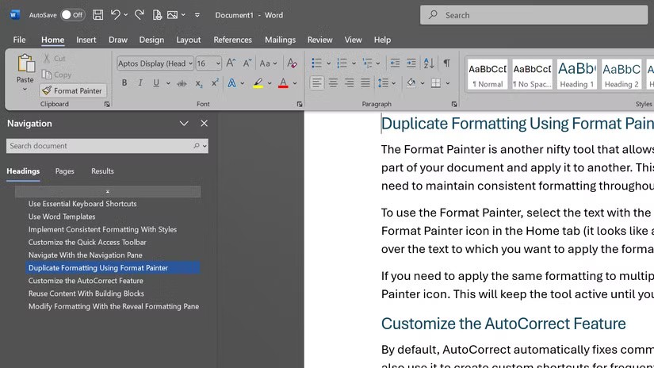Click the Bullets list icon
The width and height of the screenshot is (654, 368).
pos(316,63)
